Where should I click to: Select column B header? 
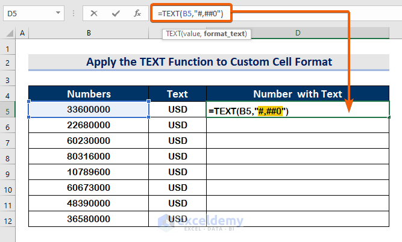[89, 33]
